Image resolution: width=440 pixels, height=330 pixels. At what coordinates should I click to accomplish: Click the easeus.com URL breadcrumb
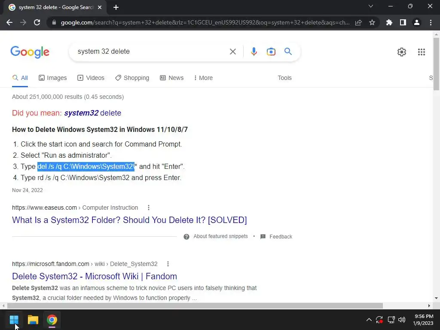(75, 208)
